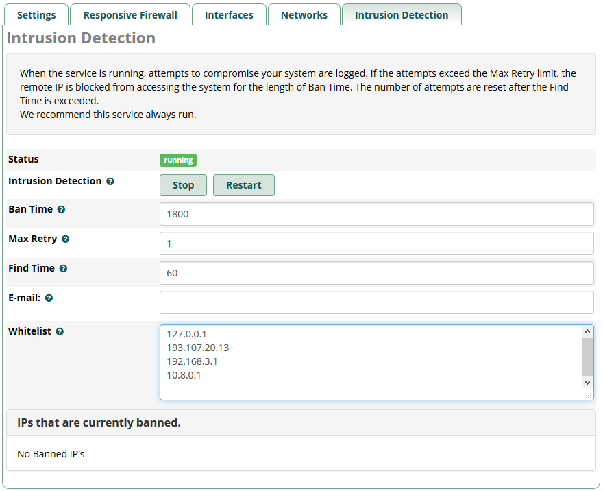Click the Max Retry help icon

pyautogui.click(x=65, y=239)
